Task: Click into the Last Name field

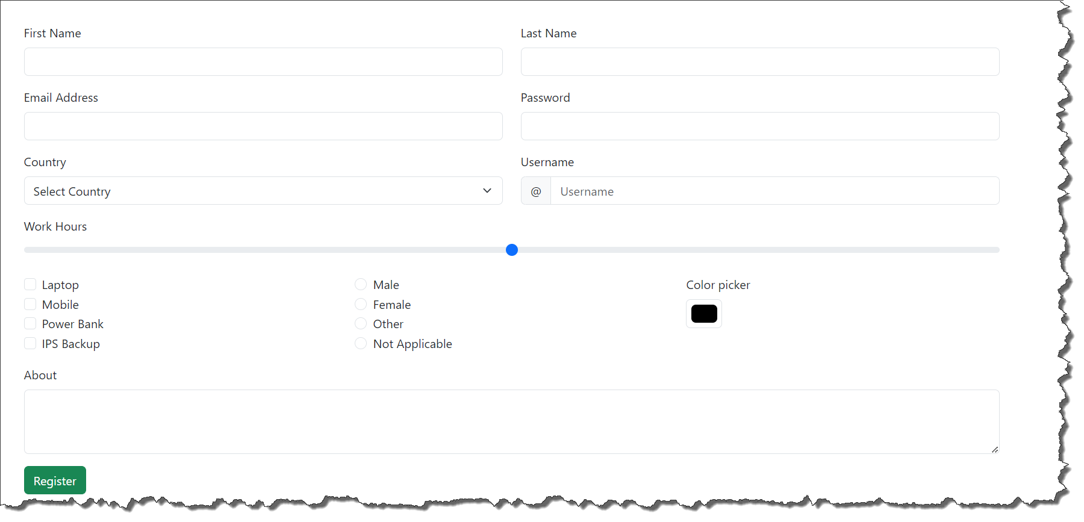Action: click(x=760, y=62)
